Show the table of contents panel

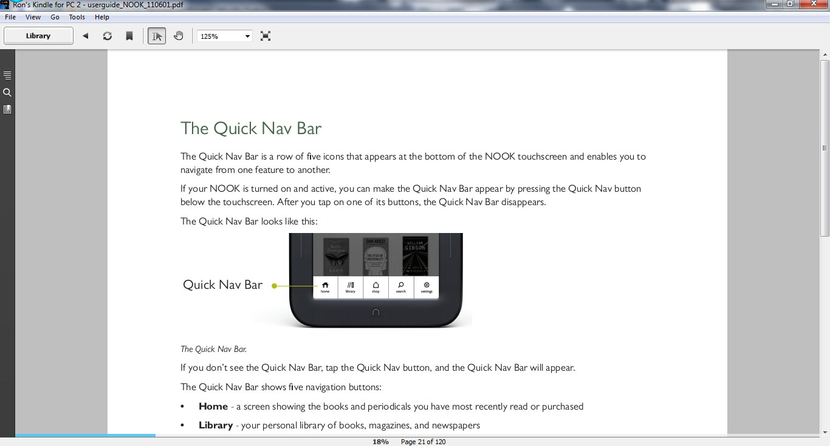pos(7,75)
